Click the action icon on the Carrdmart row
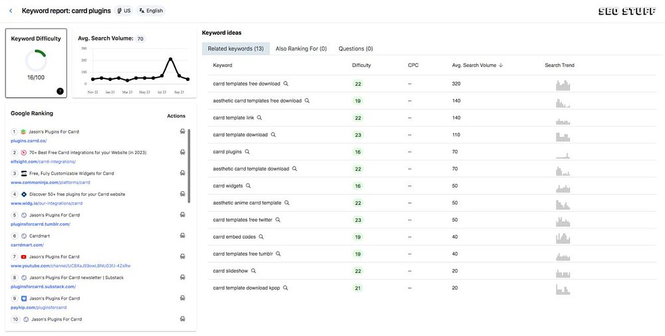 (x=182, y=236)
